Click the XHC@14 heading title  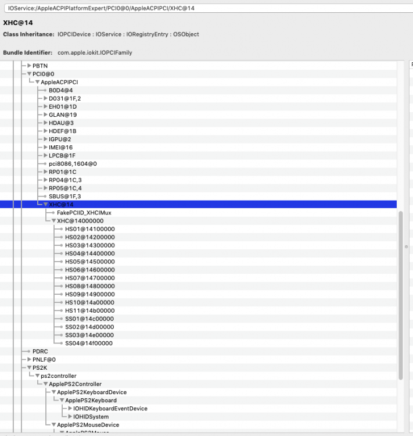(x=18, y=23)
